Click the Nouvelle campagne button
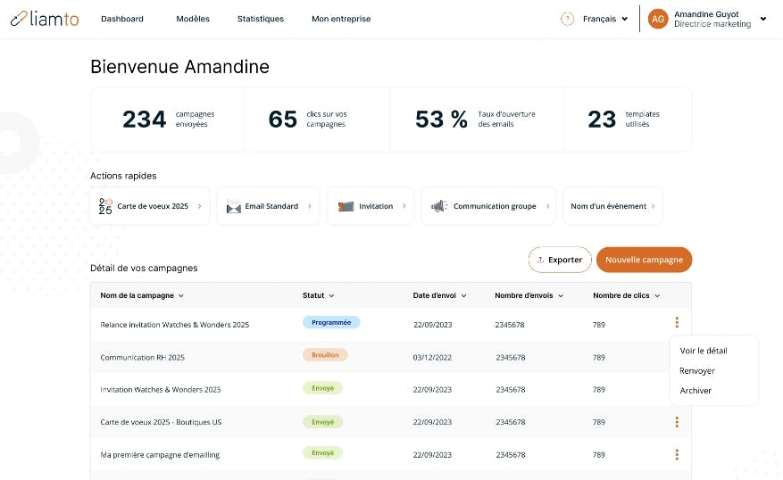This screenshot has width=783, height=480. pyautogui.click(x=645, y=260)
